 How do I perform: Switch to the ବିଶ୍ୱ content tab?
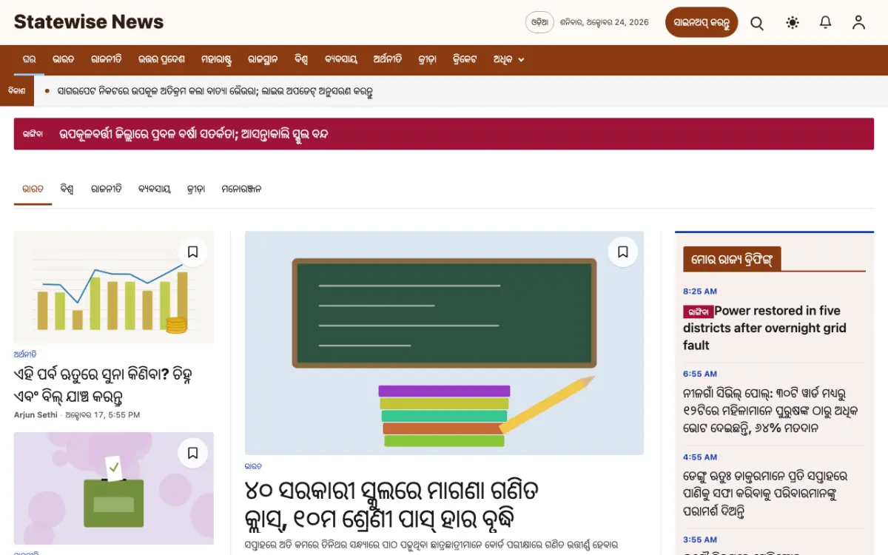point(67,189)
